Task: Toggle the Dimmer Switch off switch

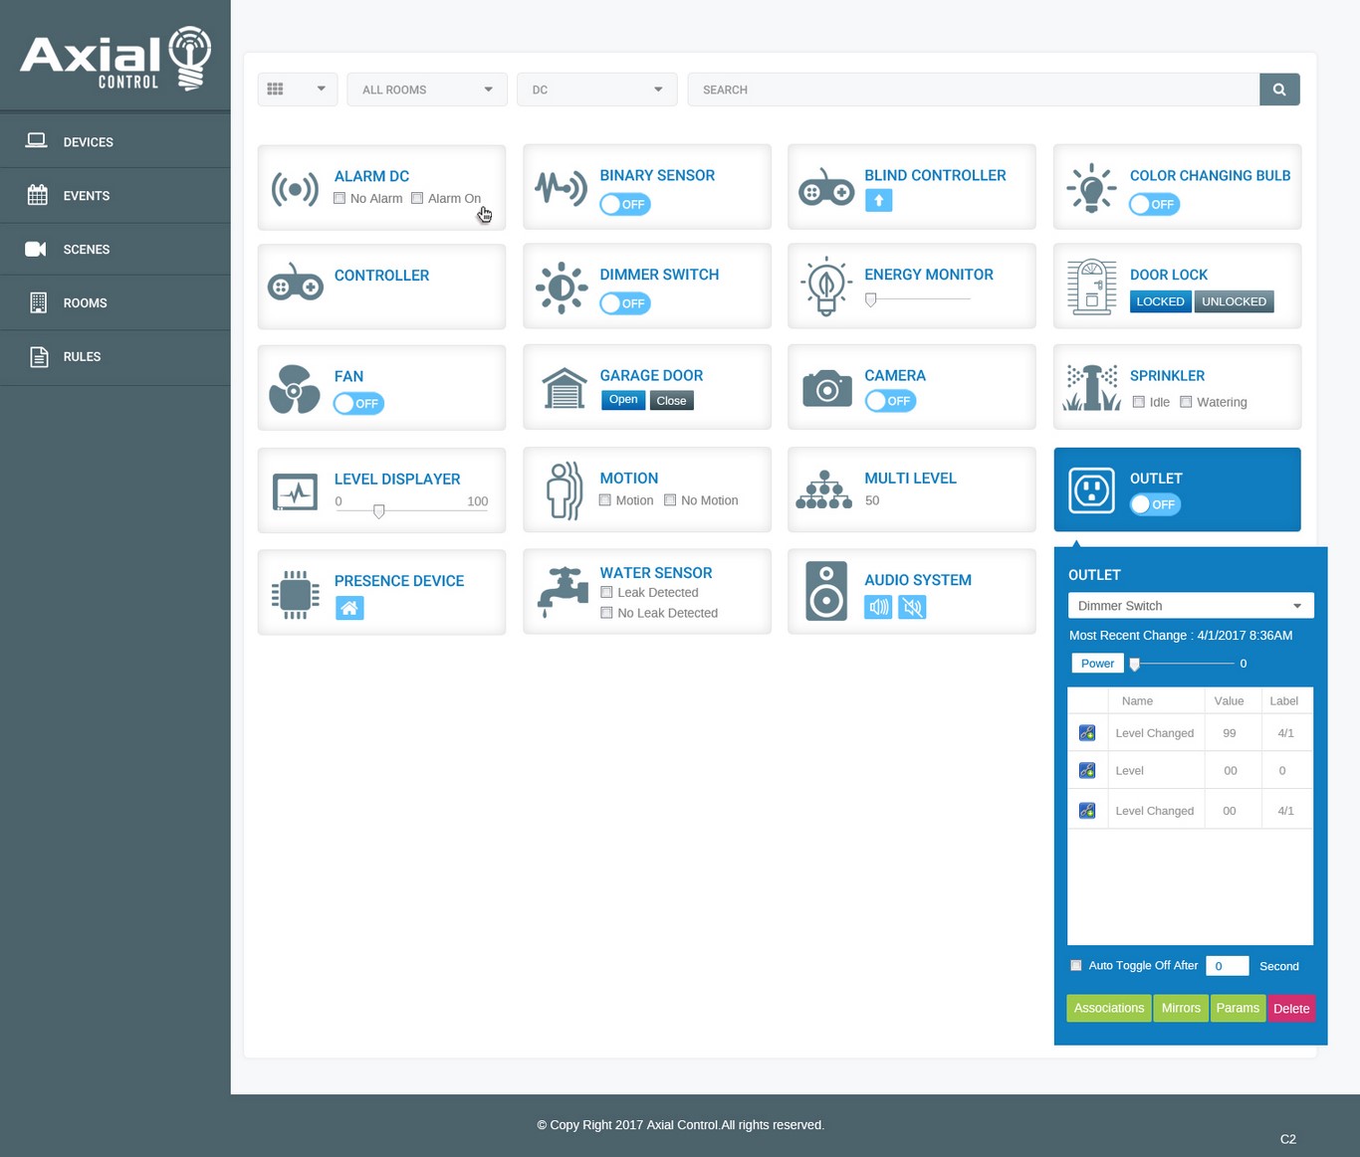Action: [x=624, y=303]
